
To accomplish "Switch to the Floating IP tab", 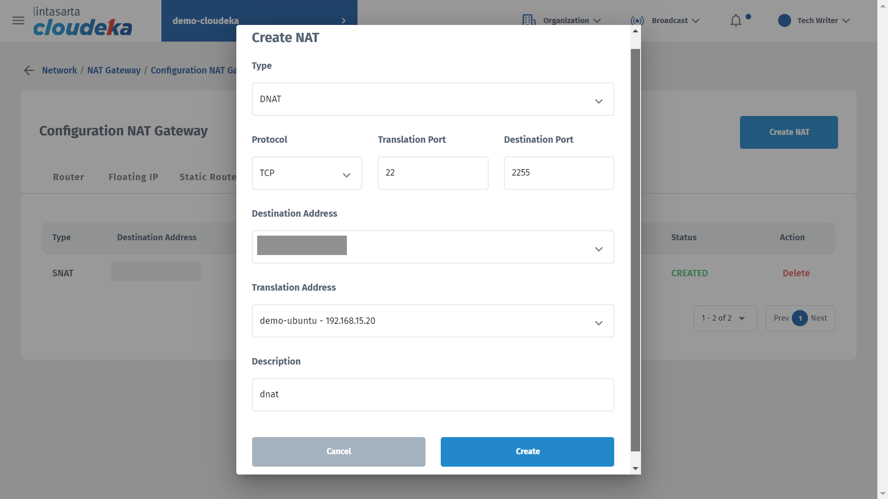I will pos(133,177).
